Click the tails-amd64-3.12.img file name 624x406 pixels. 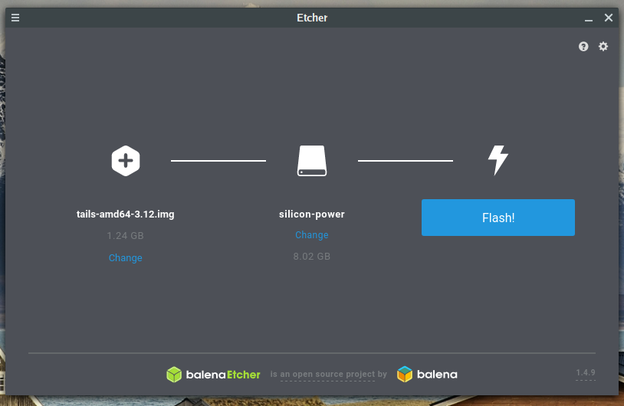pyautogui.click(x=126, y=214)
